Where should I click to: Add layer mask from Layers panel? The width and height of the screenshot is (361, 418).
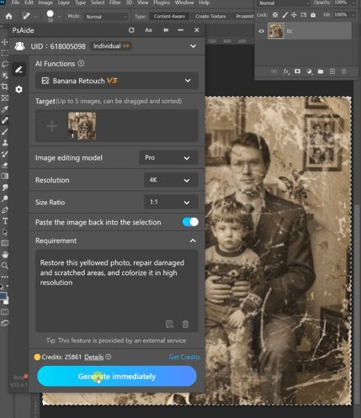(297, 71)
